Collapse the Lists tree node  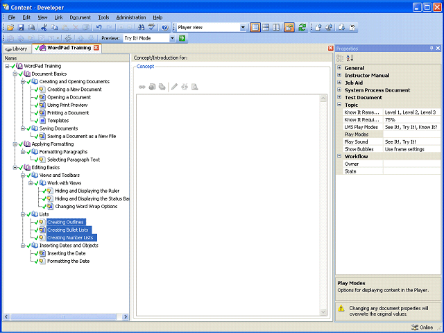click(23, 214)
